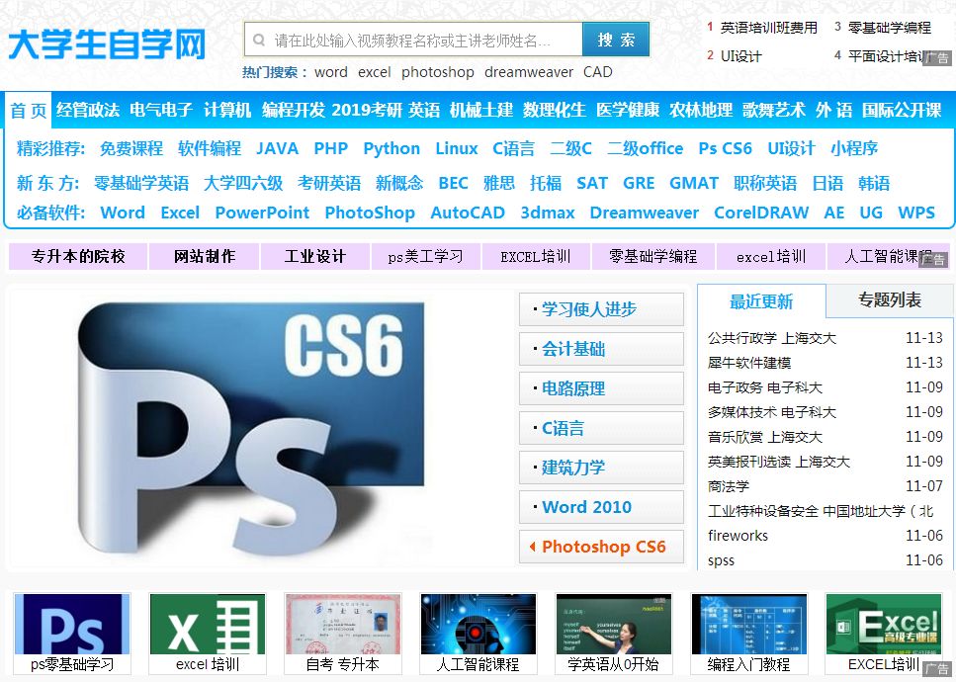This screenshot has height=682, width=956.
Task: Open spss course entry
Action: (722, 560)
